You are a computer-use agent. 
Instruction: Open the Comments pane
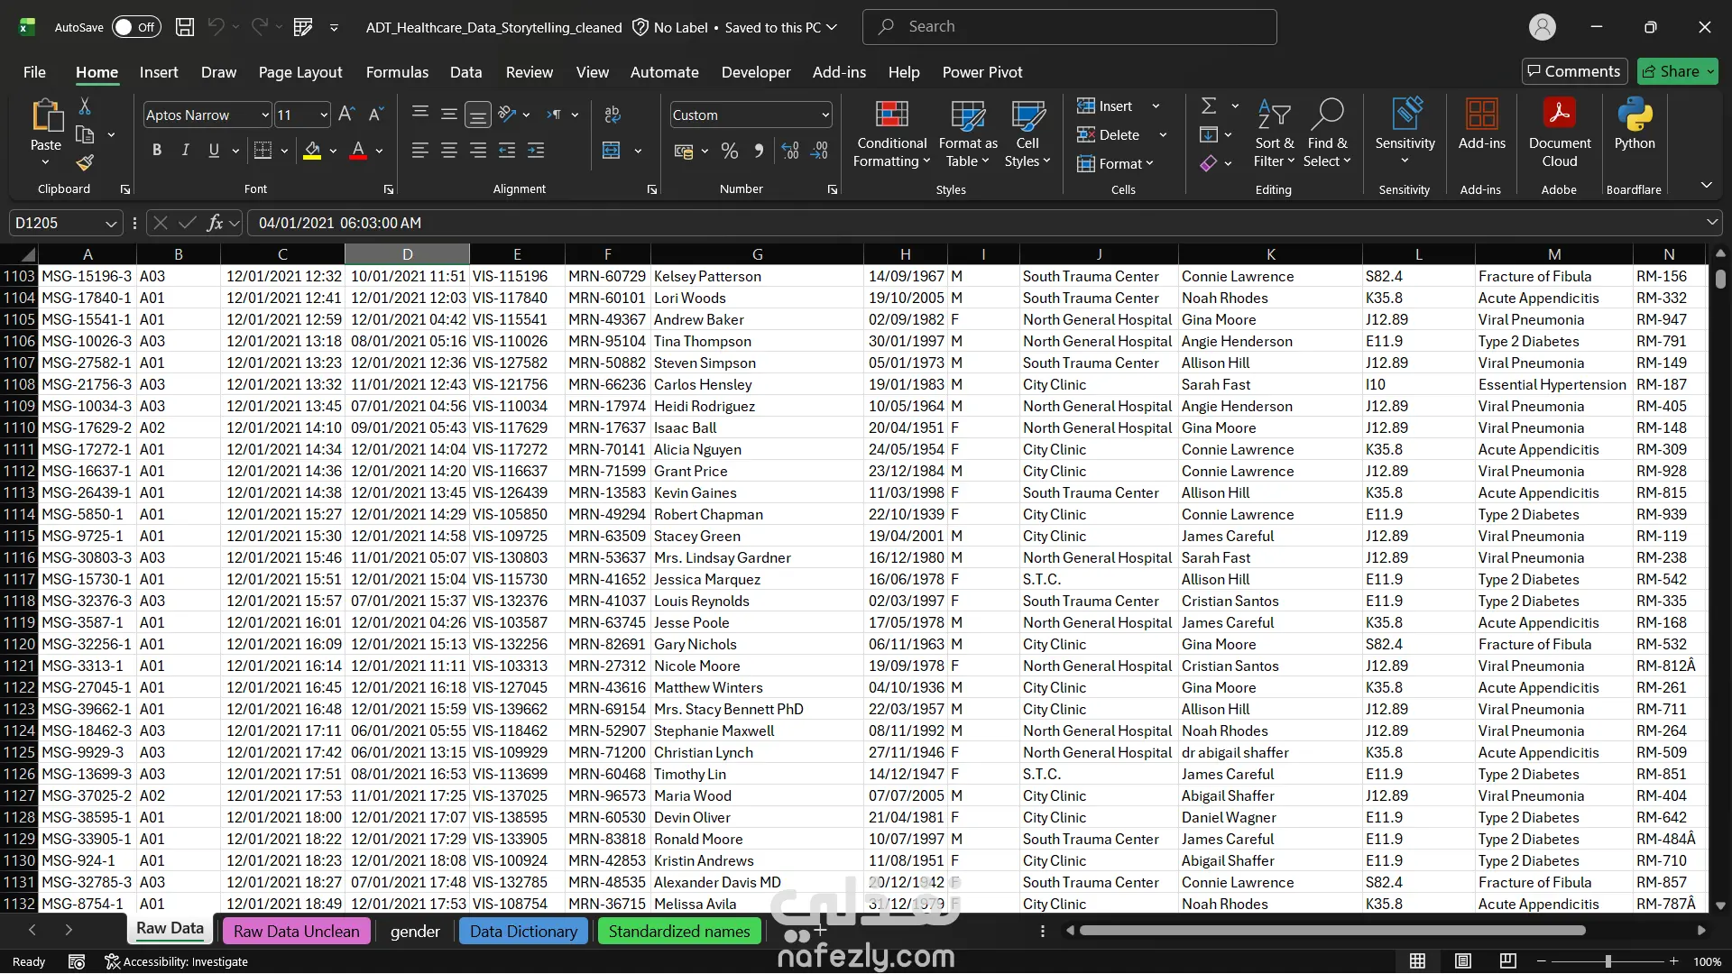click(1573, 71)
